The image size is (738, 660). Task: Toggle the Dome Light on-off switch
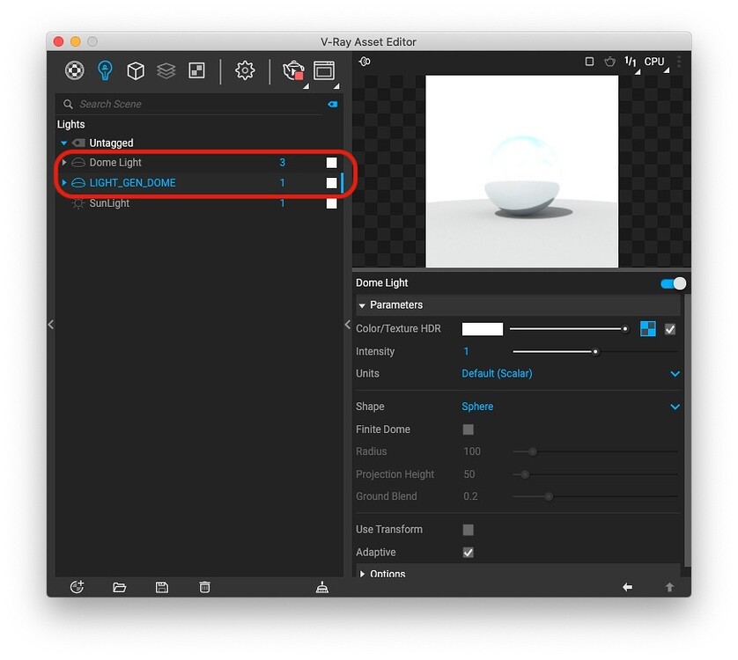pos(672,282)
